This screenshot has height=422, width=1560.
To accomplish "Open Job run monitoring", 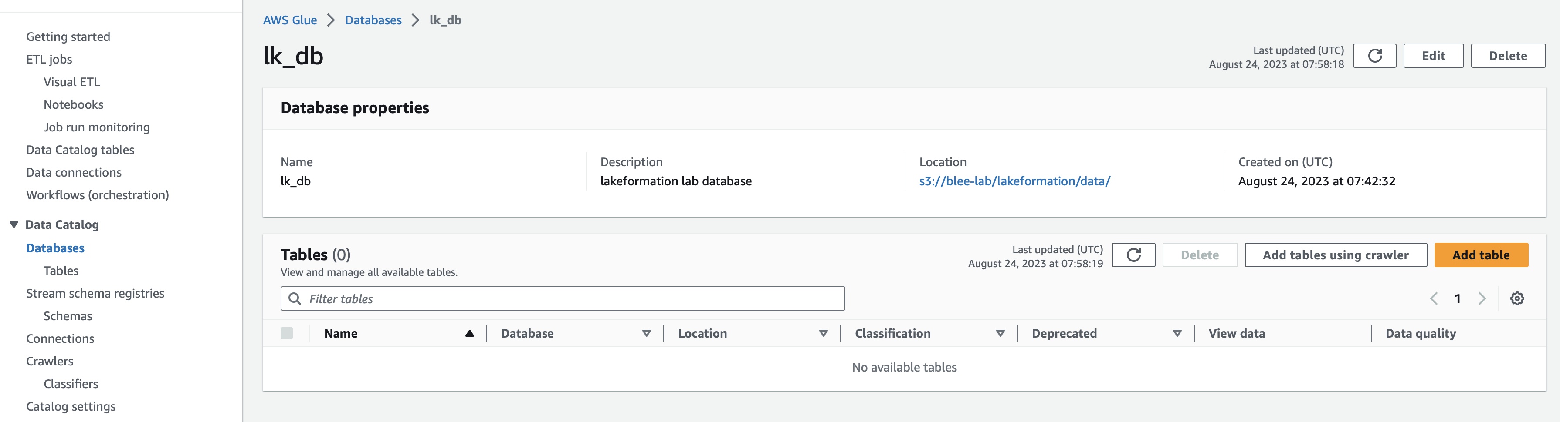I will pos(96,127).
